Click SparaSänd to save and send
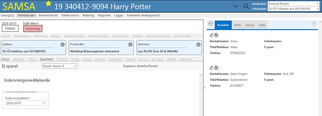The image size is (322, 116). coord(47,59)
